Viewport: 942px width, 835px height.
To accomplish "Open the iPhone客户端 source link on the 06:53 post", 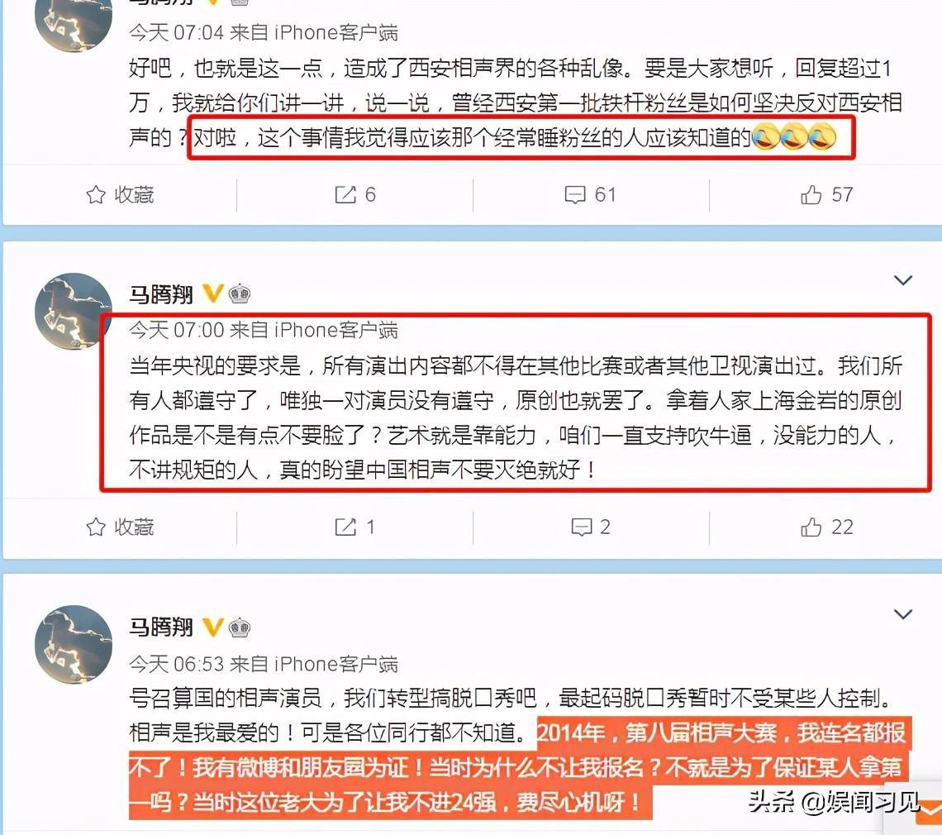I will pyautogui.click(x=335, y=664).
